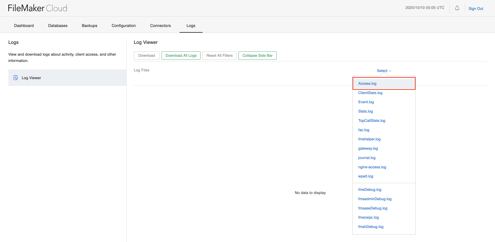
Task: Sign out of FileMaker Cloud
Action: point(475,9)
